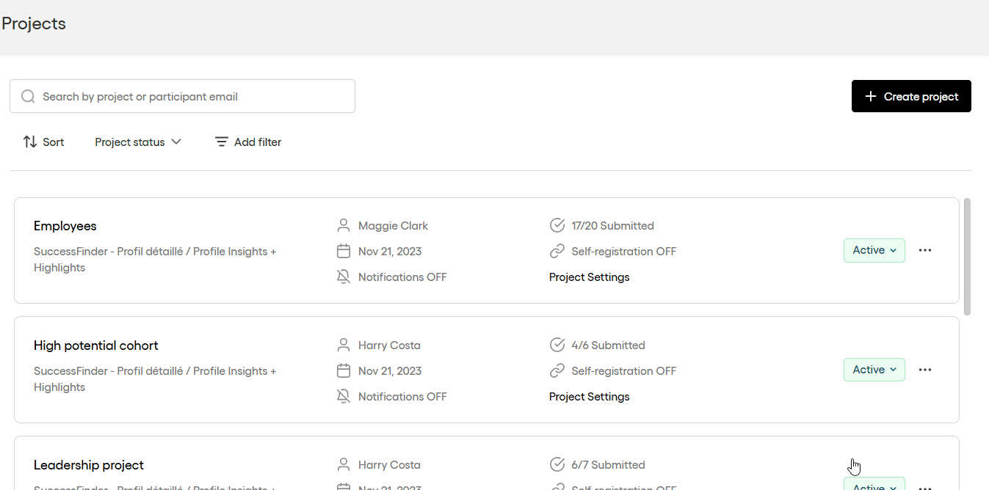
Task: Click the person icon in High potential cohort
Action: tap(343, 345)
